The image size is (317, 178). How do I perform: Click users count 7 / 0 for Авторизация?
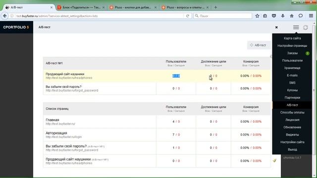[176, 134]
